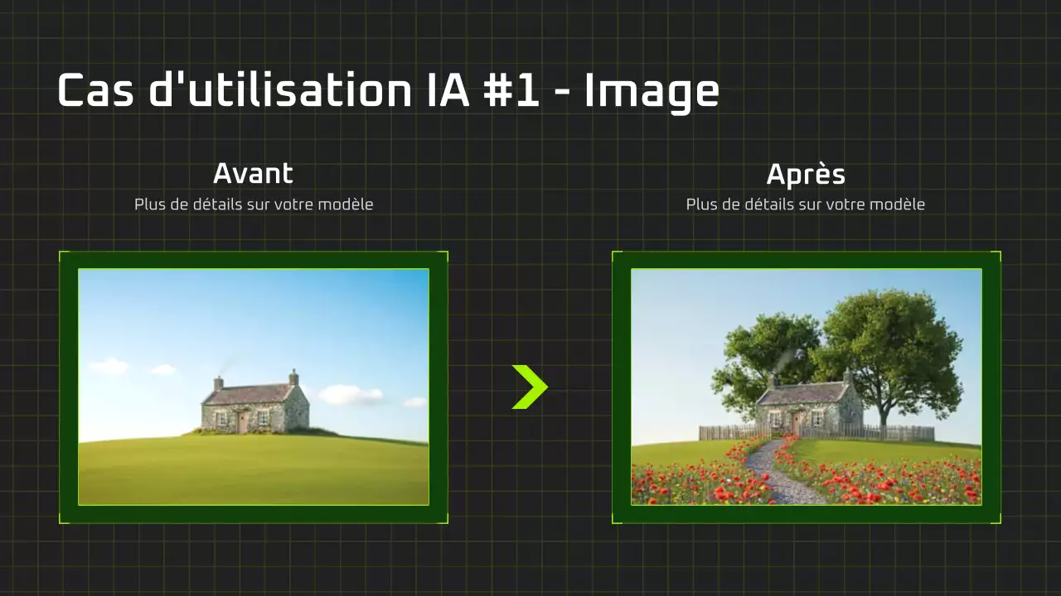Click the 'Avant' heading
The width and height of the screenshot is (1061, 596).
[254, 174]
